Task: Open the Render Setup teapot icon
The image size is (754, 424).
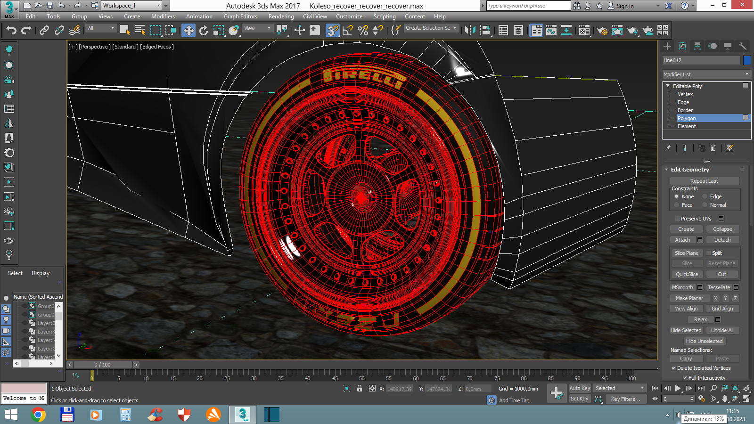Action: [602, 31]
